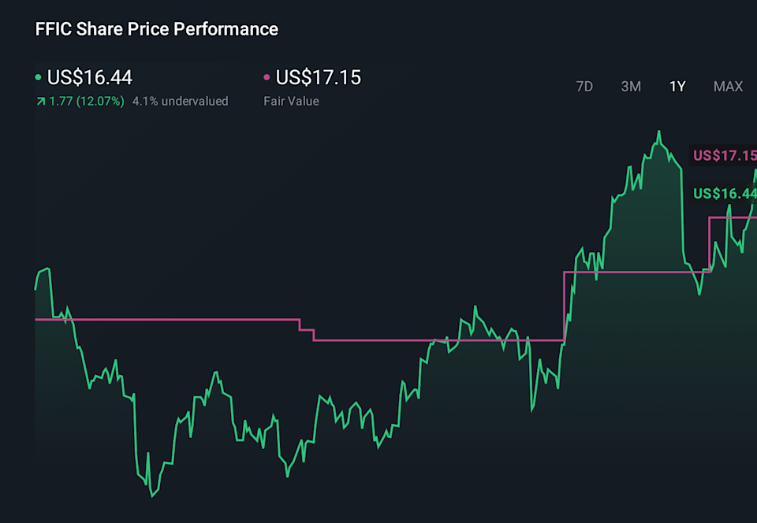
Task: Click the tallest upward step of pink fair value line
Action: click(564, 306)
